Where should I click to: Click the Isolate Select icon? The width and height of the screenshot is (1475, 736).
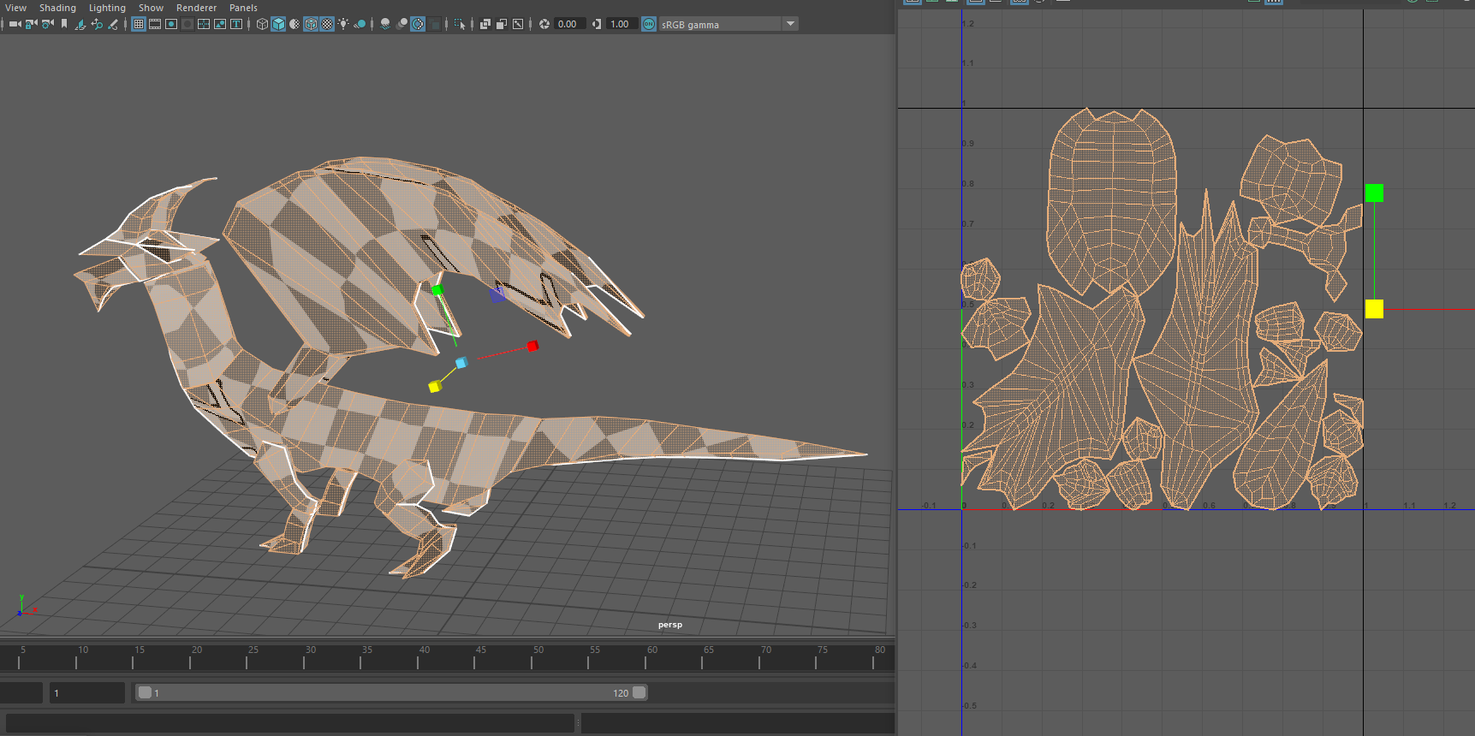coord(459,24)
